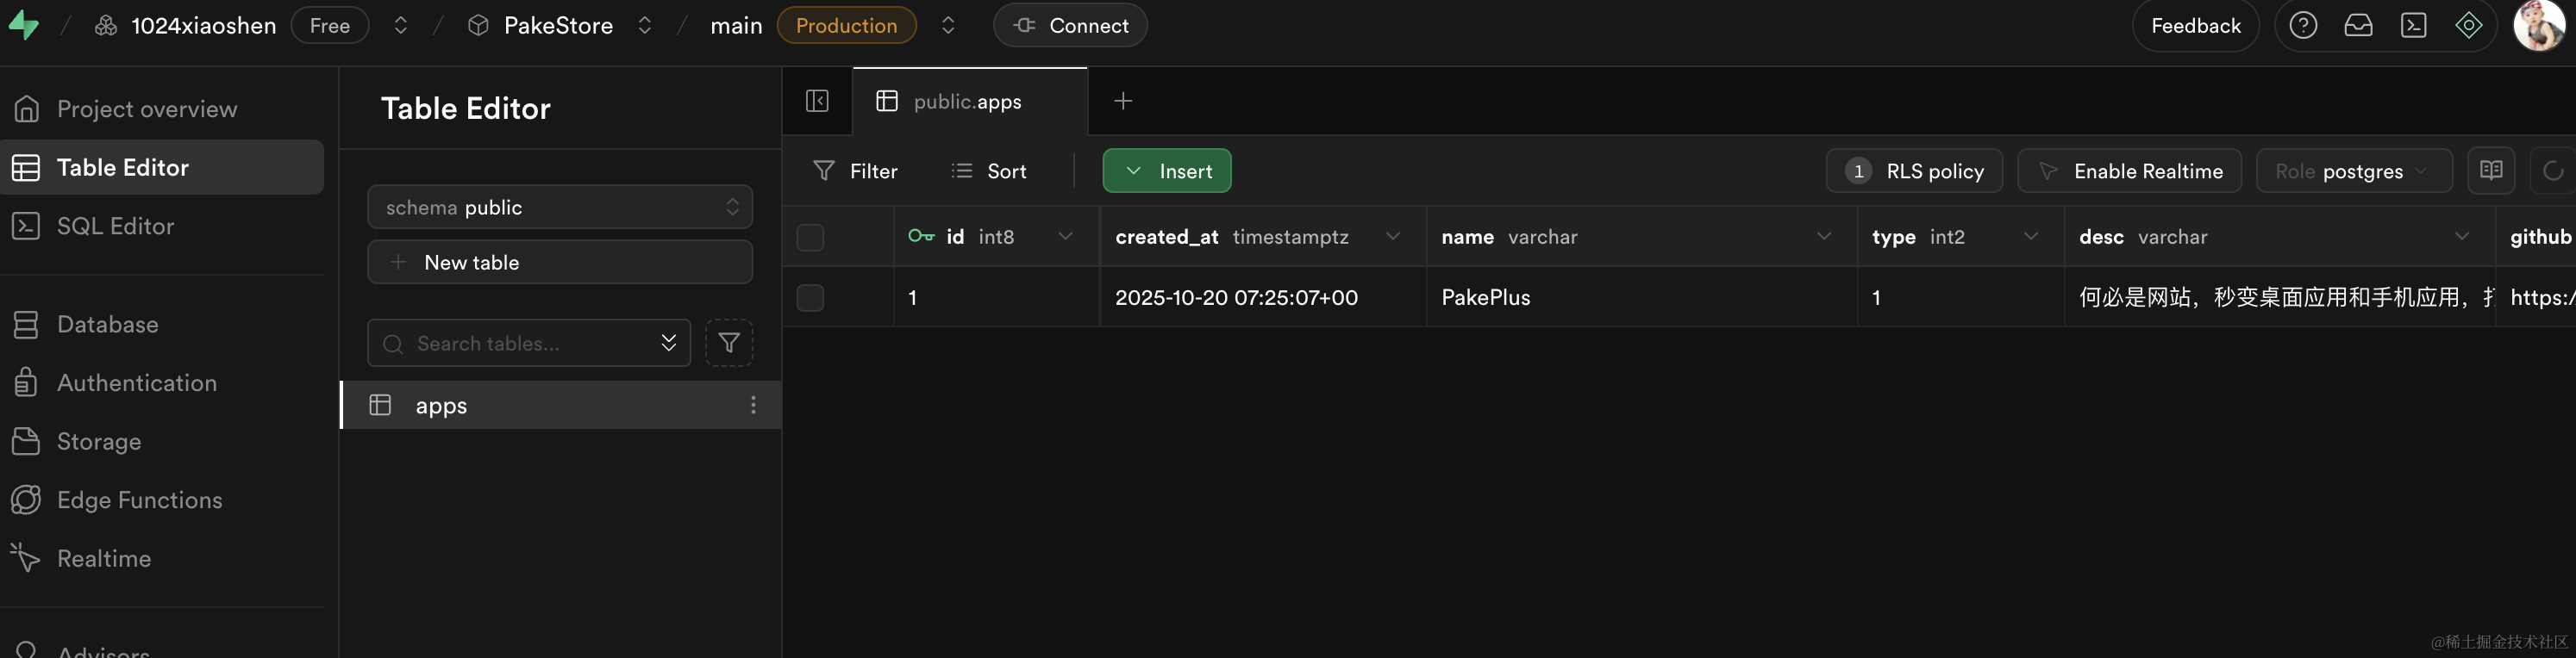Add a new tab with plus icon
The image size is (2576, 658).
tap(1123, 101)
